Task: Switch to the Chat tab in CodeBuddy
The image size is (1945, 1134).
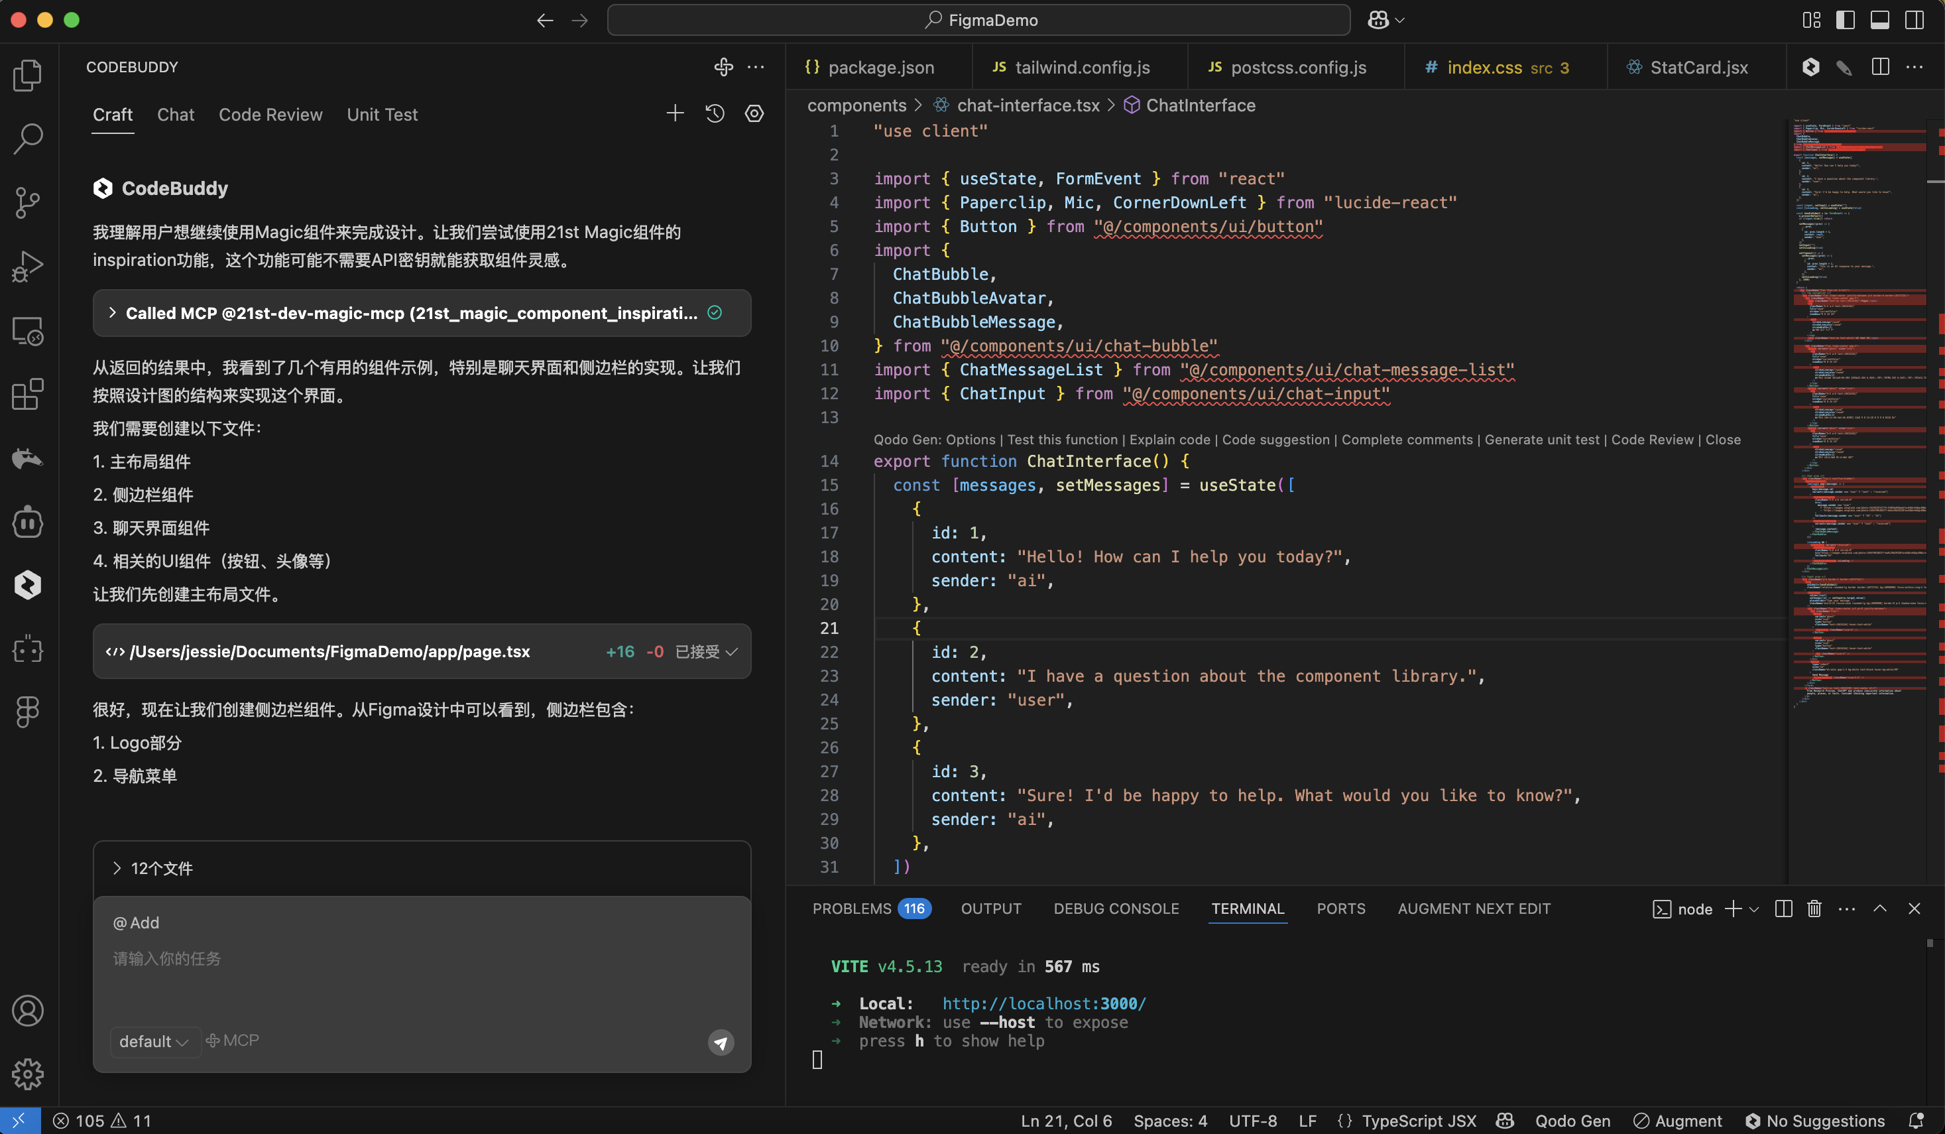Action: pos(175,114)
